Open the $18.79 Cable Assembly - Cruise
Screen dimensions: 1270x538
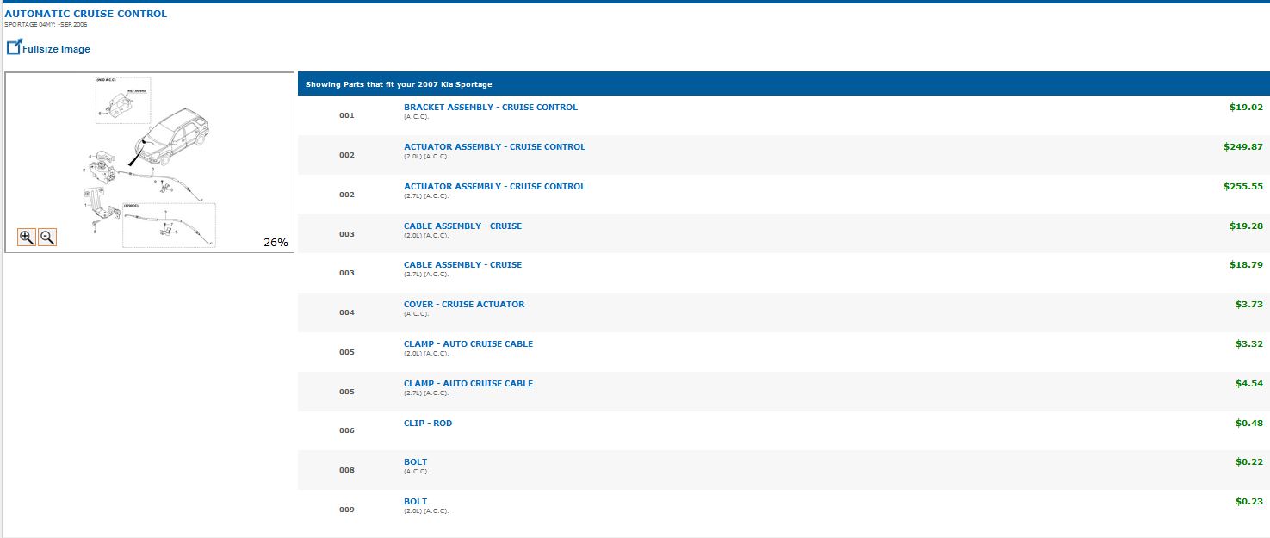click(x=462, y=265)
